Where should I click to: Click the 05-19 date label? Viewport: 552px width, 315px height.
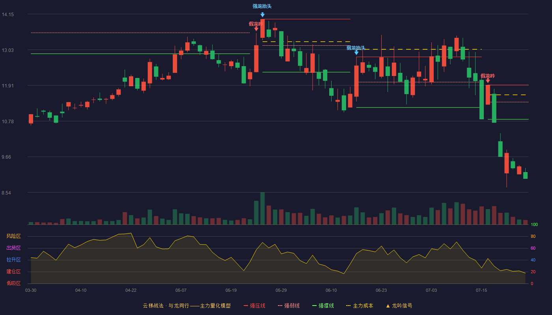click(x=231, y=290)
